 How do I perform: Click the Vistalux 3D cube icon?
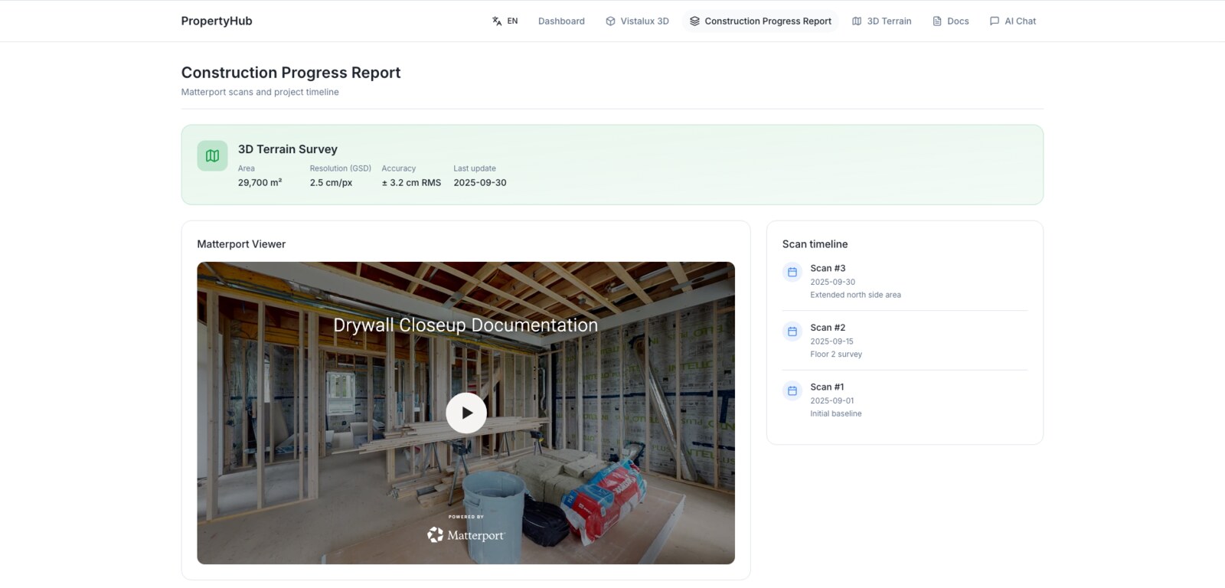610,21
